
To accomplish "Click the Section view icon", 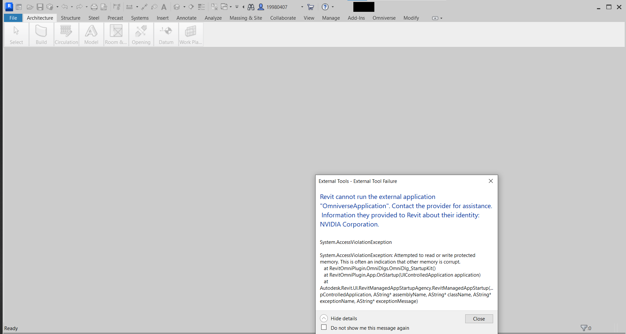I will [x=191, y=7].
